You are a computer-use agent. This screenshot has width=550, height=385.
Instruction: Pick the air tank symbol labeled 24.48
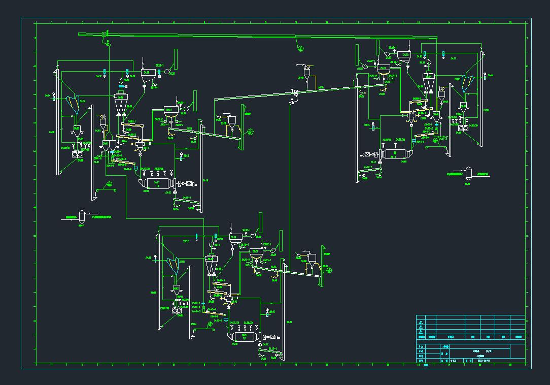pos(468,173)
